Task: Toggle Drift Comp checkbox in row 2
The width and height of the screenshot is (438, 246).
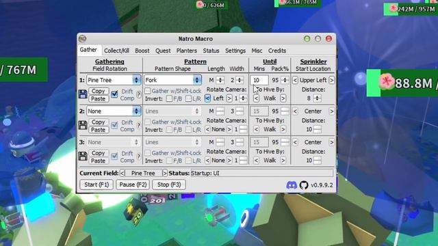Action: tap(114, 125)
